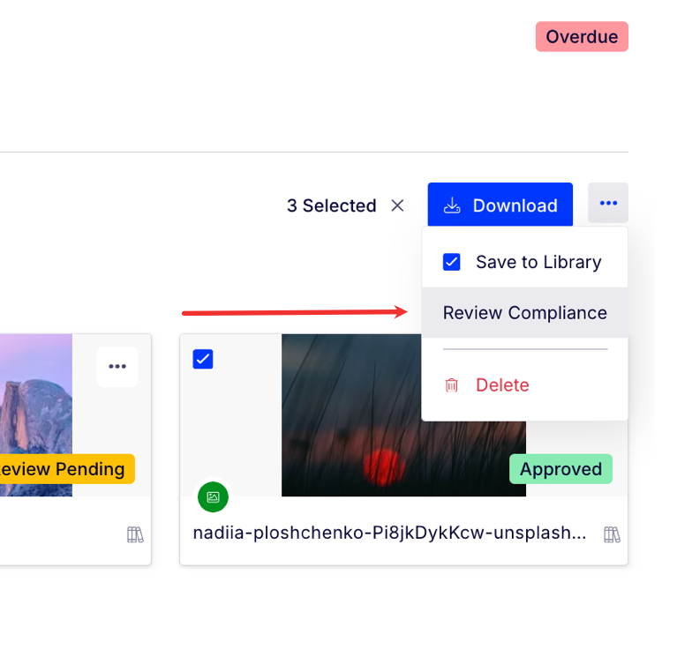Click the library icon on the nadiia-ploshchenko card
The image size is (692, 649).
point(613,534)
